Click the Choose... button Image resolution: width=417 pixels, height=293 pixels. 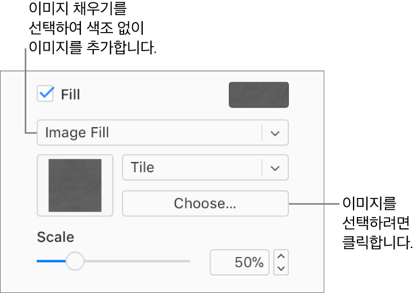tap(205, 204)
